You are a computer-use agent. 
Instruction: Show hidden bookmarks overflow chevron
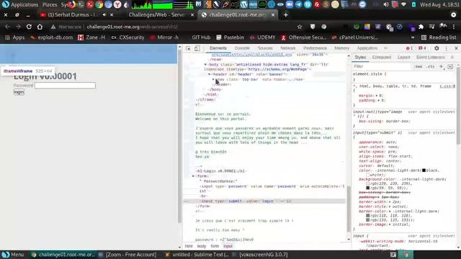point(413,37)
